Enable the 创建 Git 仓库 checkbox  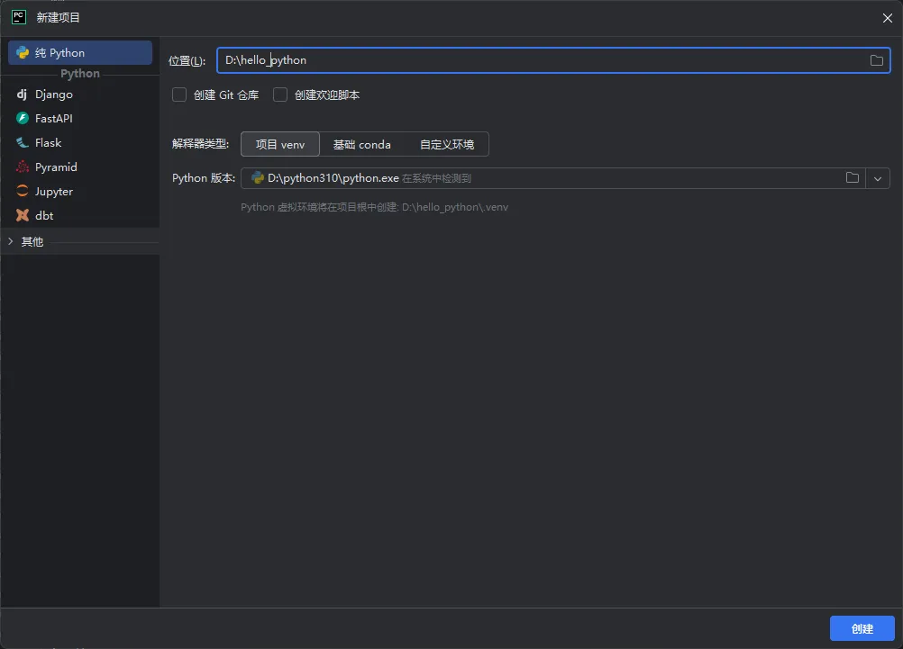[179, 95]
